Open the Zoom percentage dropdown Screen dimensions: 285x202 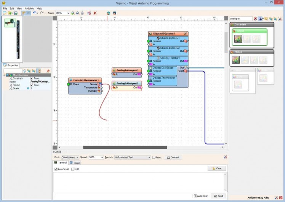click(x=68, y=13)
